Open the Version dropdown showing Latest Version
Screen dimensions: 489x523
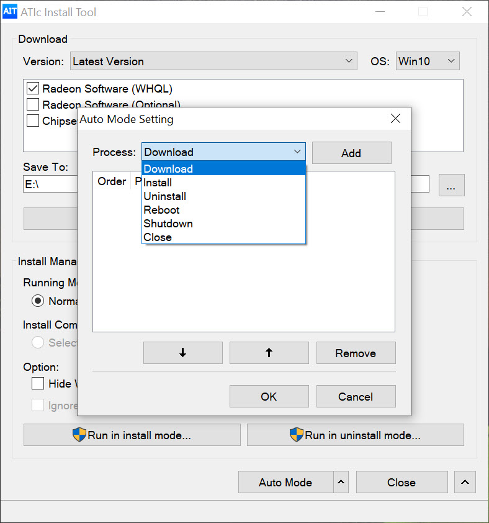[213, 61]
